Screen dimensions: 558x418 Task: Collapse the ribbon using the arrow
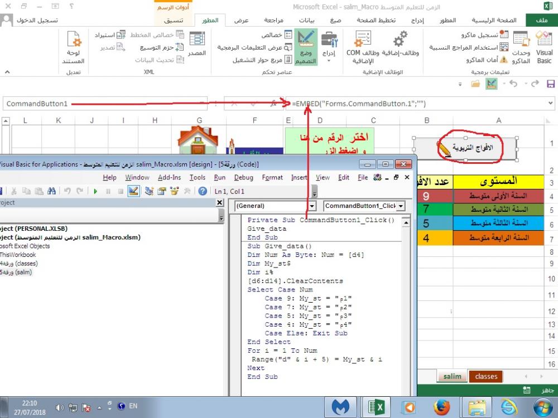[7, 72]
